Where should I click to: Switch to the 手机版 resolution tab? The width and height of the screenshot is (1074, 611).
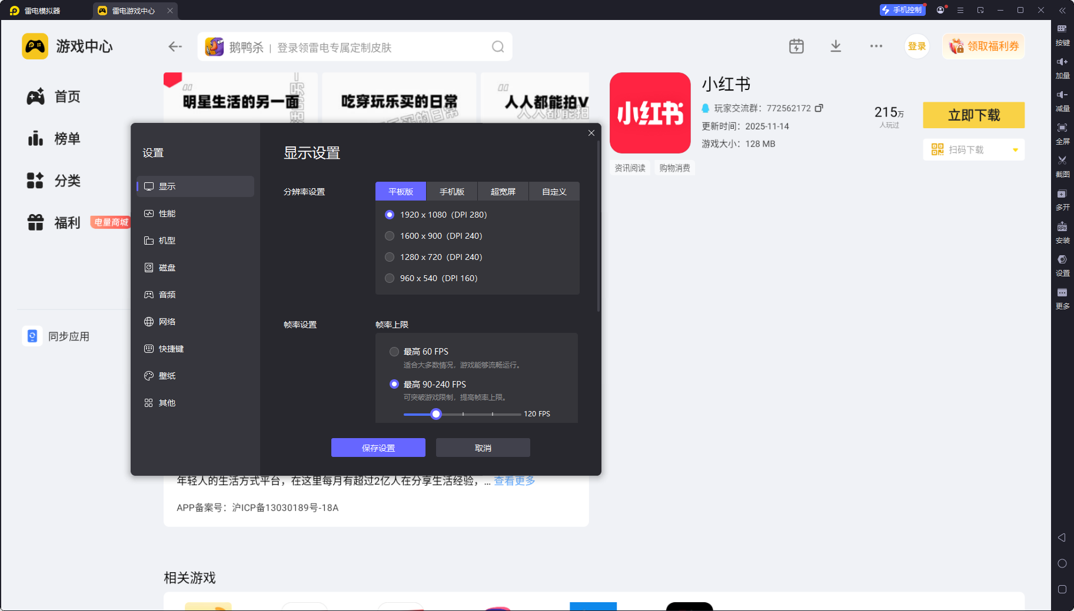452,192
